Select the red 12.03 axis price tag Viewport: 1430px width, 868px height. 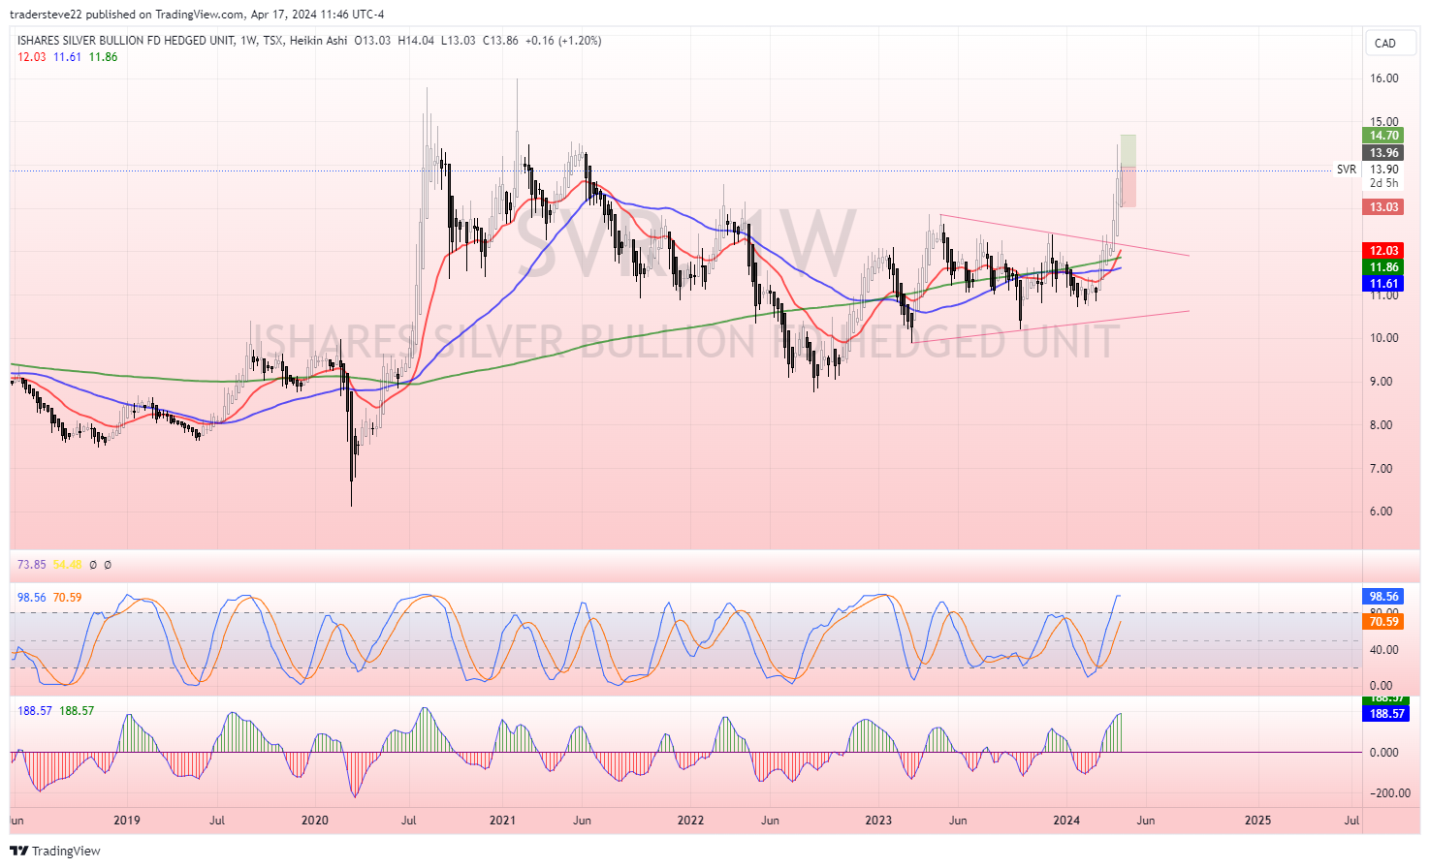click(x=1383, y=251)
